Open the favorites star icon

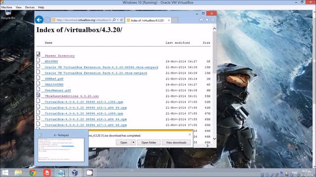(207, 20)
